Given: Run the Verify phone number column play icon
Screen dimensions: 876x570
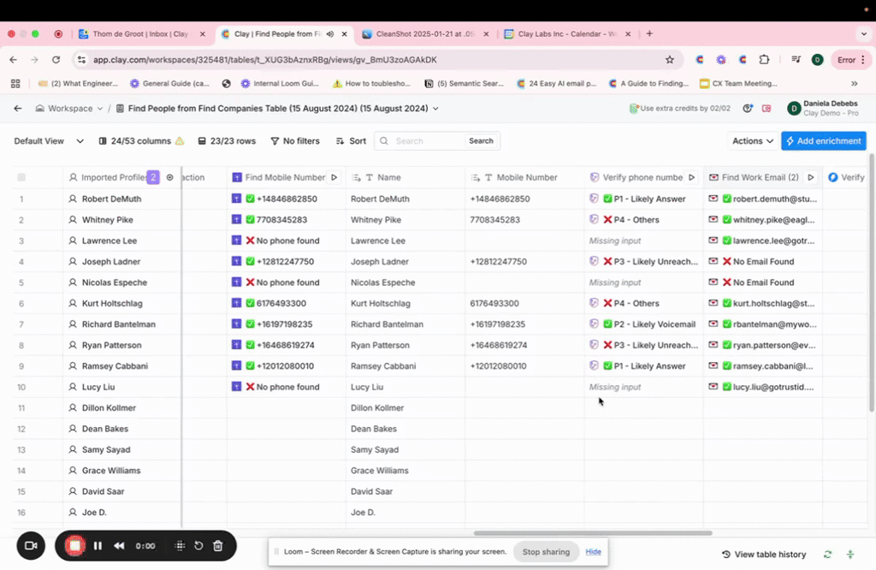Looking at the screenshot, I should point(691,177).
